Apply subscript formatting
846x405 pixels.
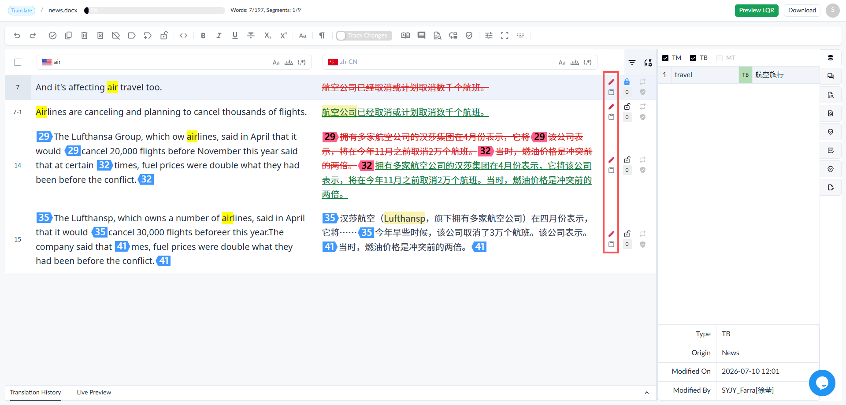(x=267, y=36)
